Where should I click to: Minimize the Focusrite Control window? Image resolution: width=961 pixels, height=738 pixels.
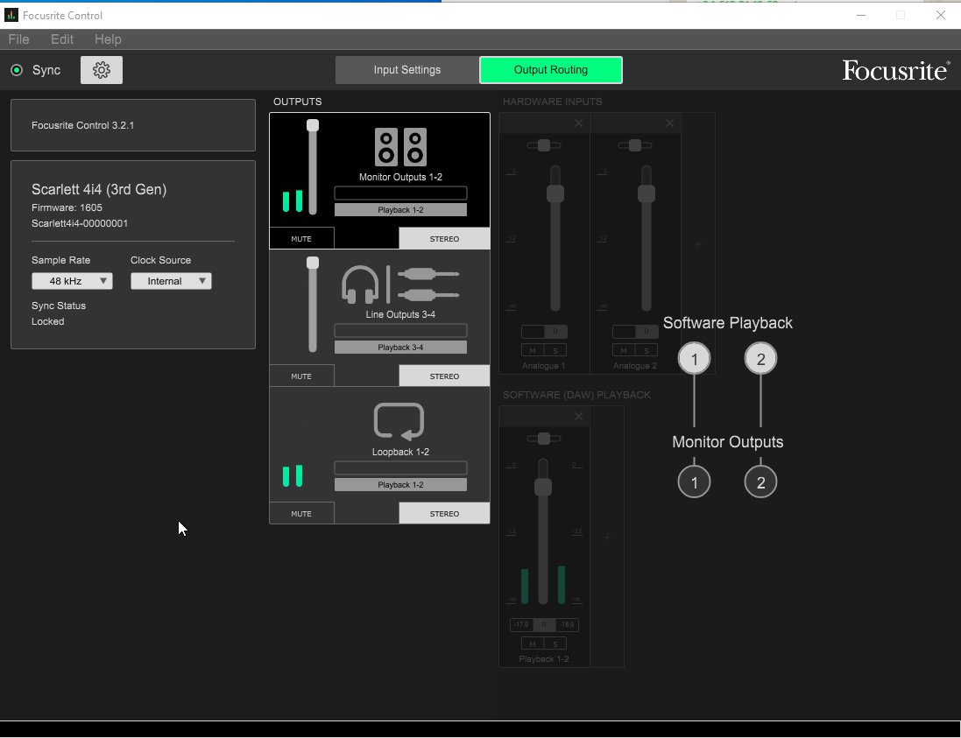861,15
